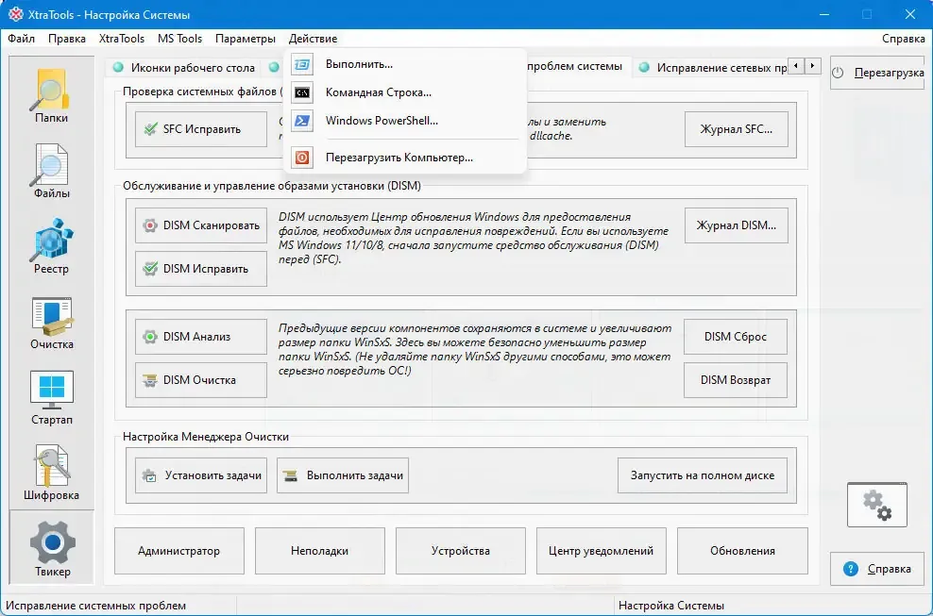Viewport: 933px width, 616px height.
Task: Click the double-gear settings icon button
Action: coord(877,506)
